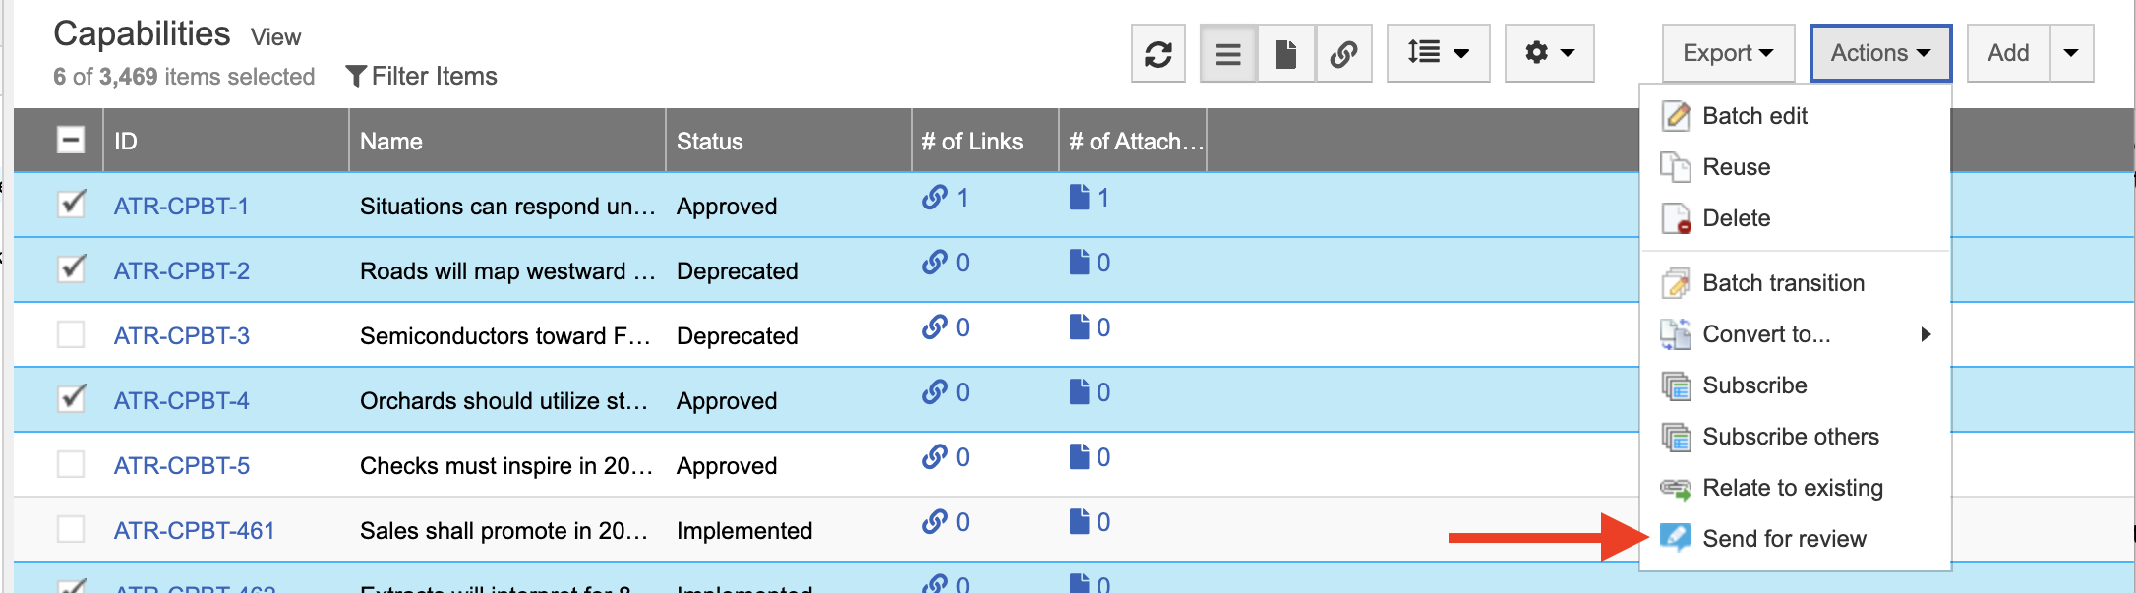Toggle the select-all header checkbox
The height and width of the screenshot is (593, 2136).
coord(71,141)
